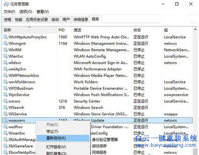Click PID value 376
Viewport: 199px width, 155px height.
[62, 107]
